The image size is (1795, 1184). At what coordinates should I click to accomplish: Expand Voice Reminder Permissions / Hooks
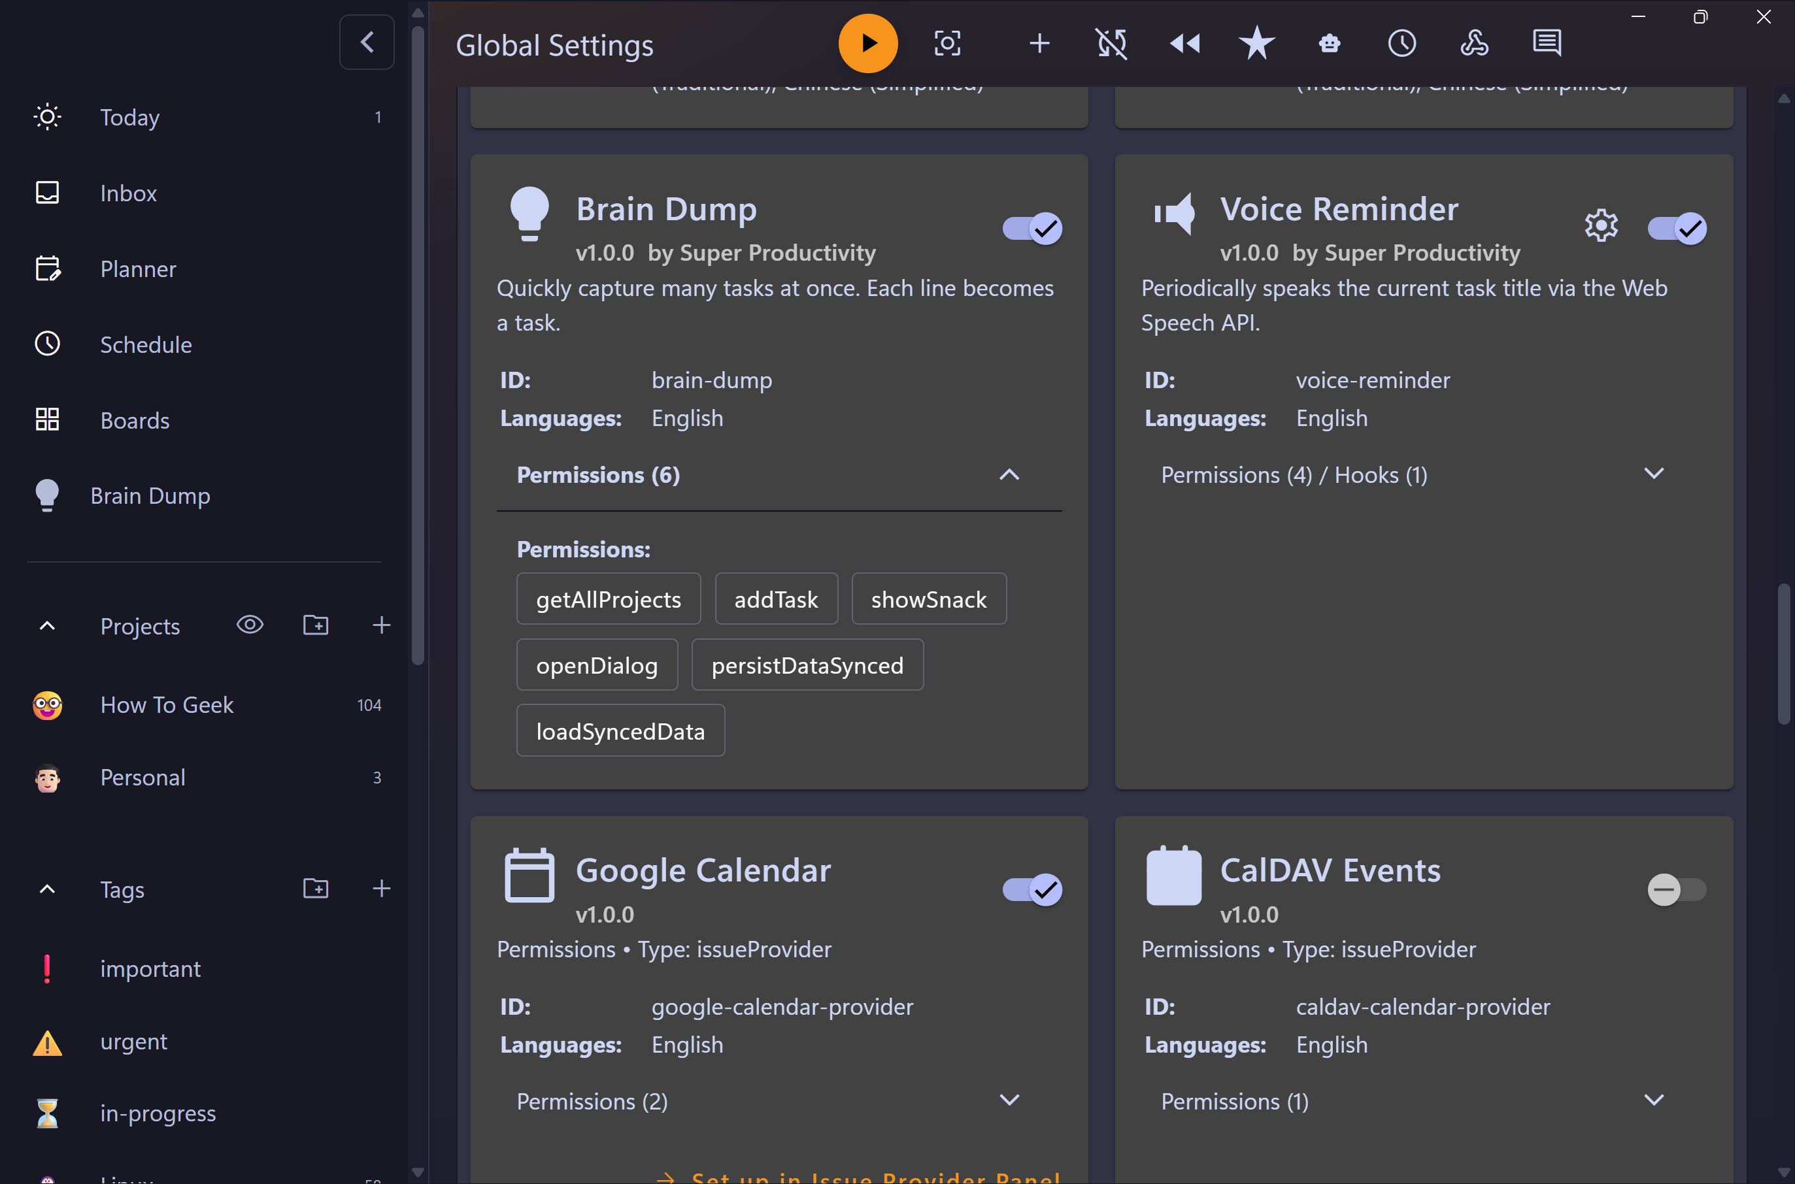tap(1424, 475)
